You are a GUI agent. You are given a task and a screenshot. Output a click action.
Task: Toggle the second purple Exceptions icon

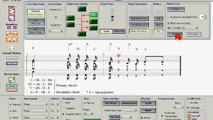[15, 27]
